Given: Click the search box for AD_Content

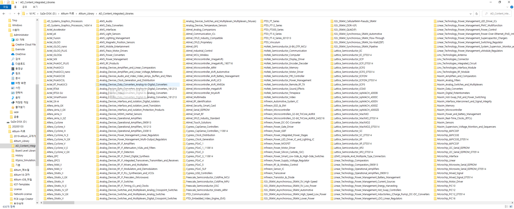Looking at the screenshot, I should pos(497,13).
